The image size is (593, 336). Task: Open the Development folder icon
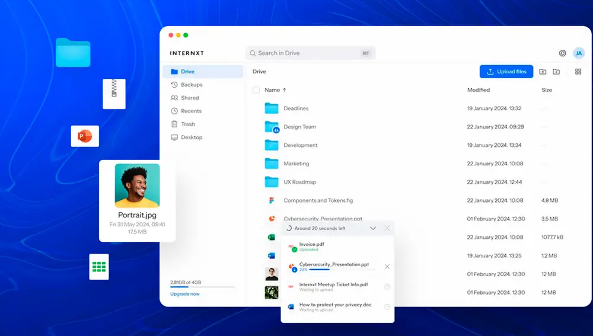click(x=272, y=145)
